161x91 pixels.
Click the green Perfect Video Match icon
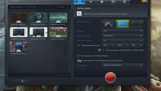[x=99, y=50]
